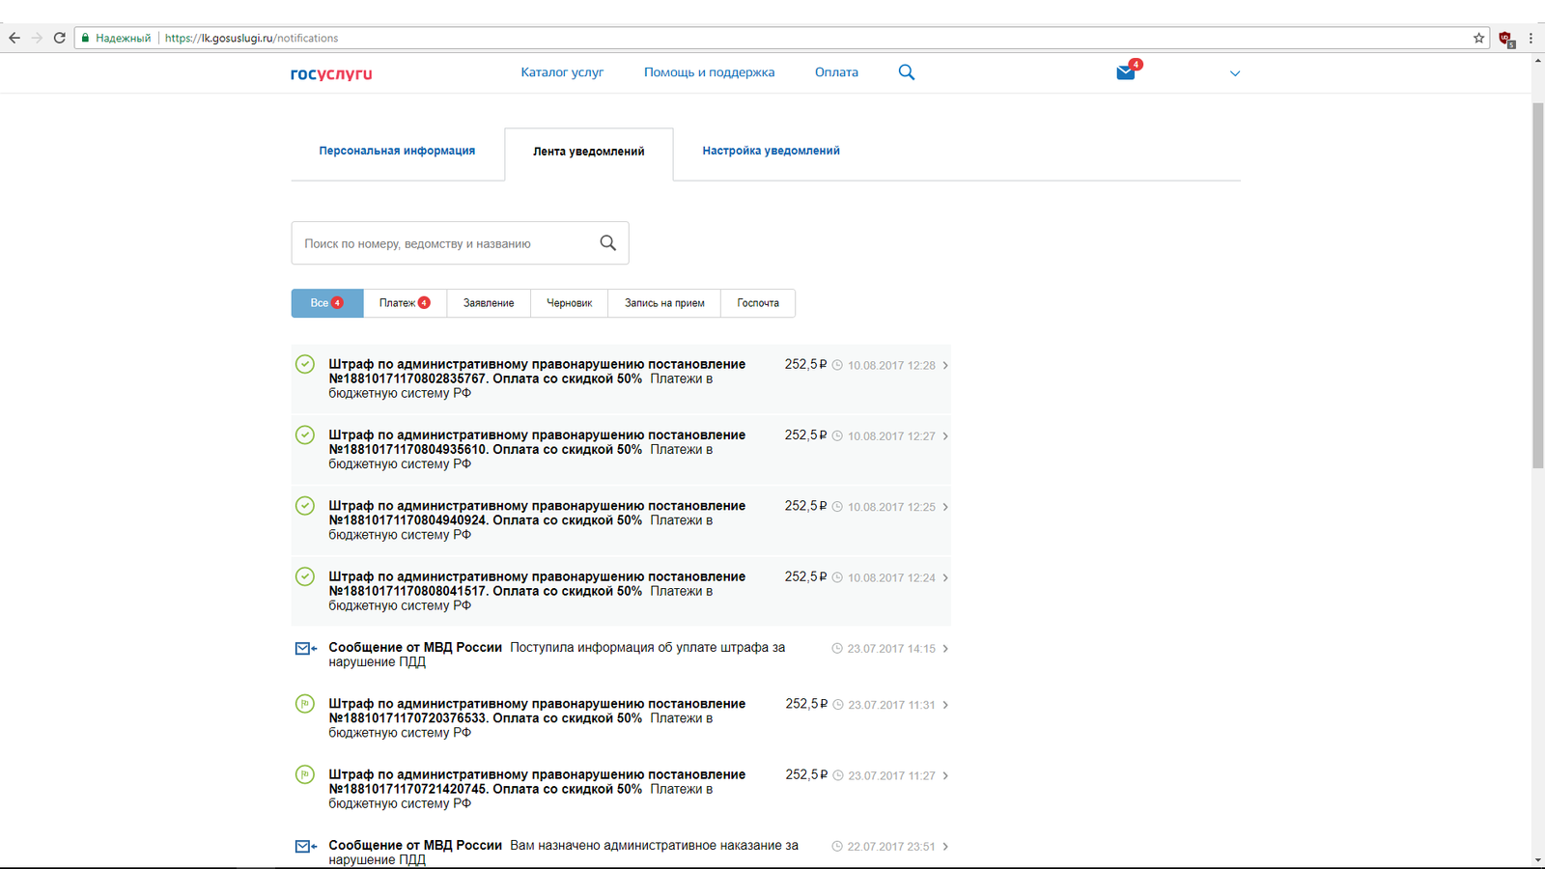Click the browser back arrow

pyautogui.click(x=14, y=38)
